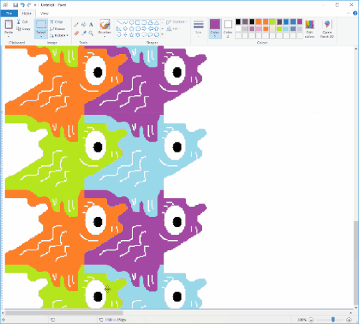Choose the Right arrow shape

coord(144,29)
